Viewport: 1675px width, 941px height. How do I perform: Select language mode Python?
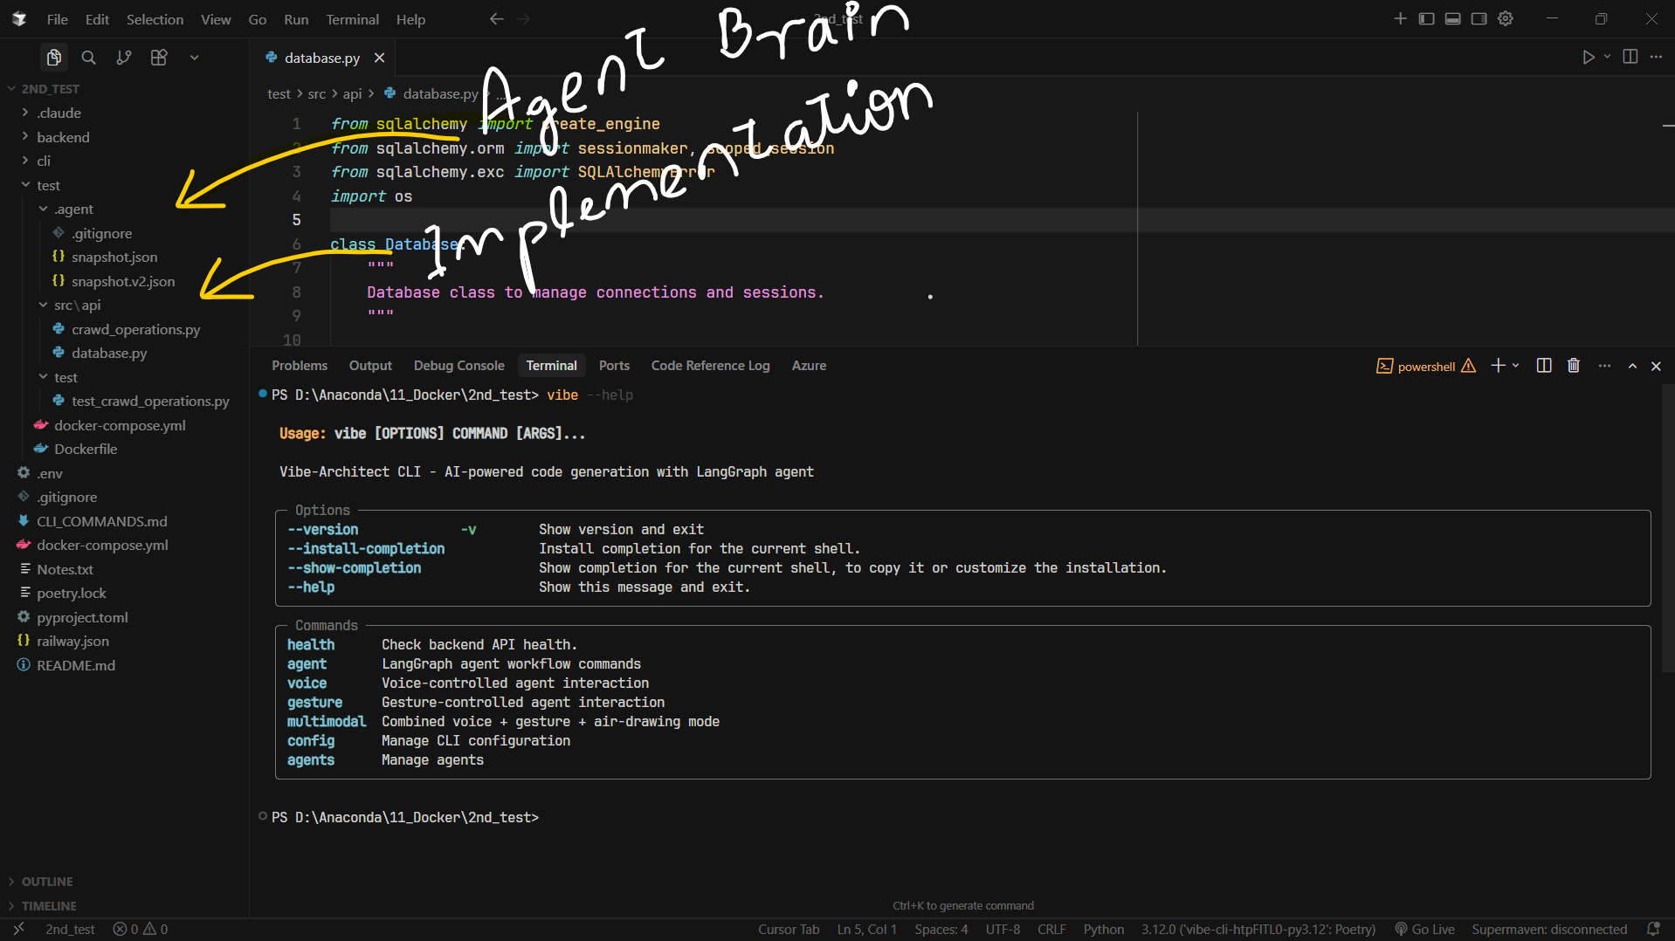click(1104, 930)
